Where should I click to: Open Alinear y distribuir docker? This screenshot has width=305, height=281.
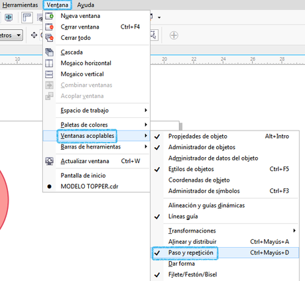click(225, 242)
